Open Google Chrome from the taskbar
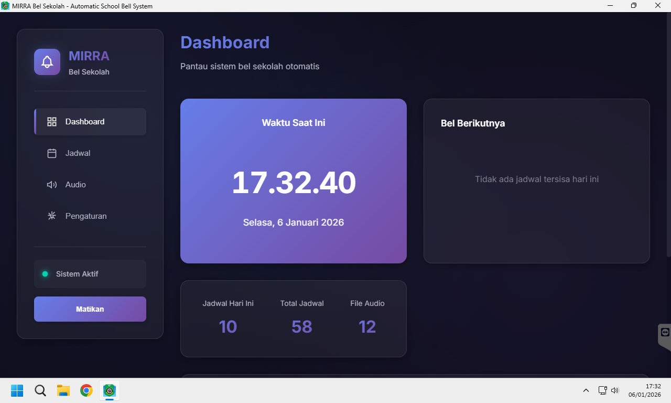The image size is (671, 403). [86, 390]
